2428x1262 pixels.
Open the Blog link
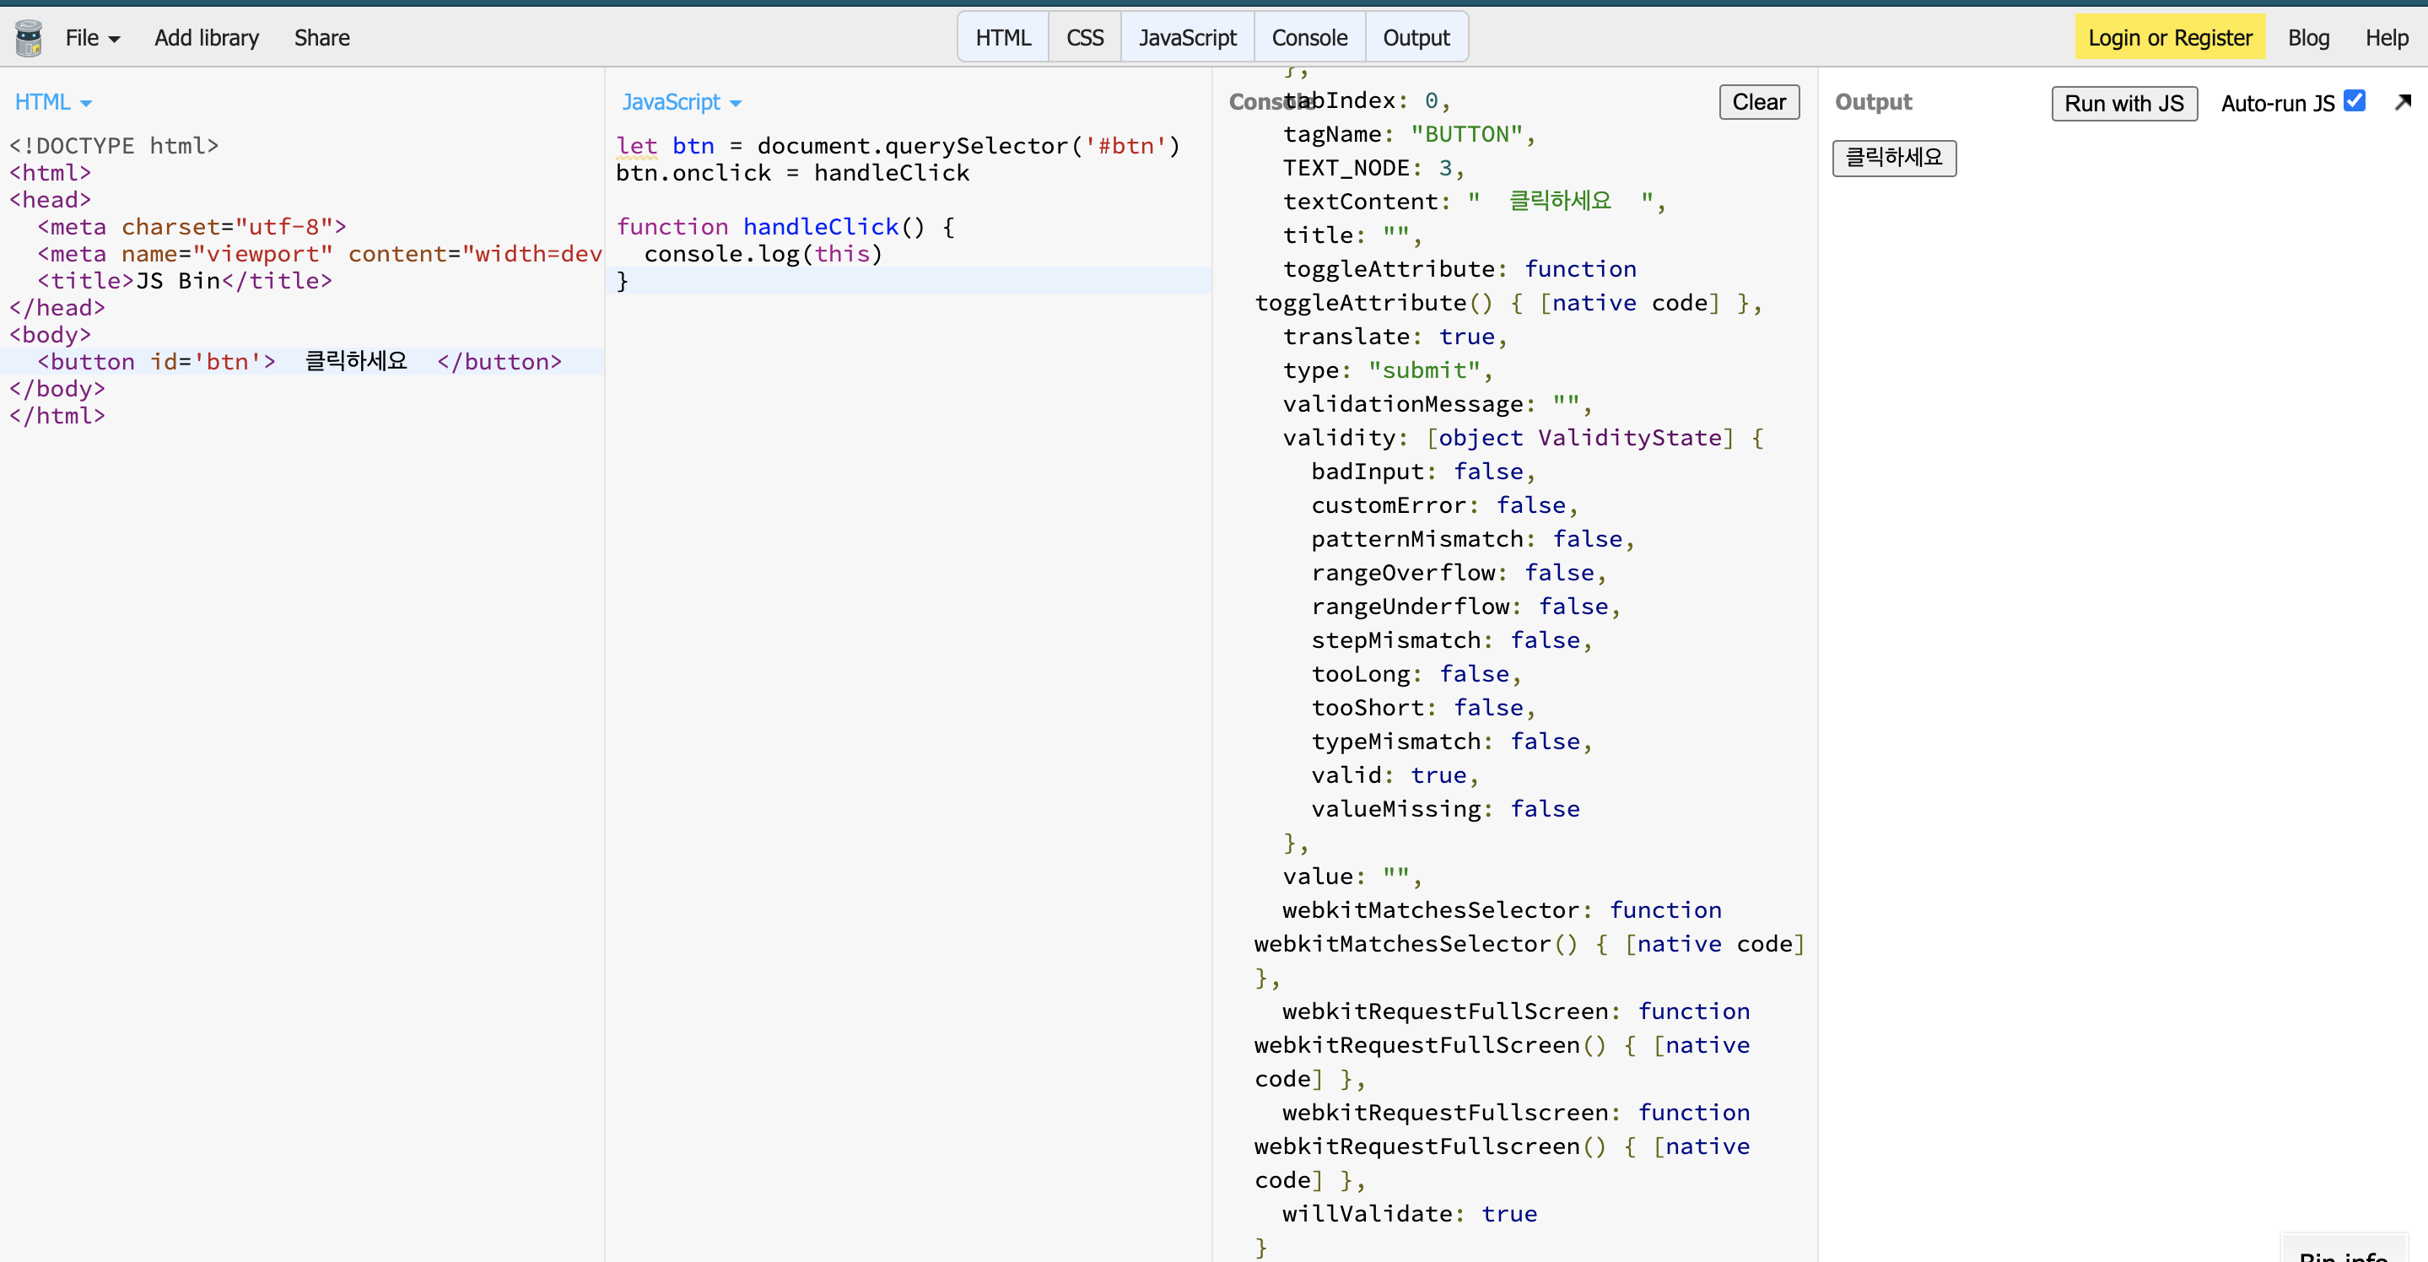point(2307,38)
